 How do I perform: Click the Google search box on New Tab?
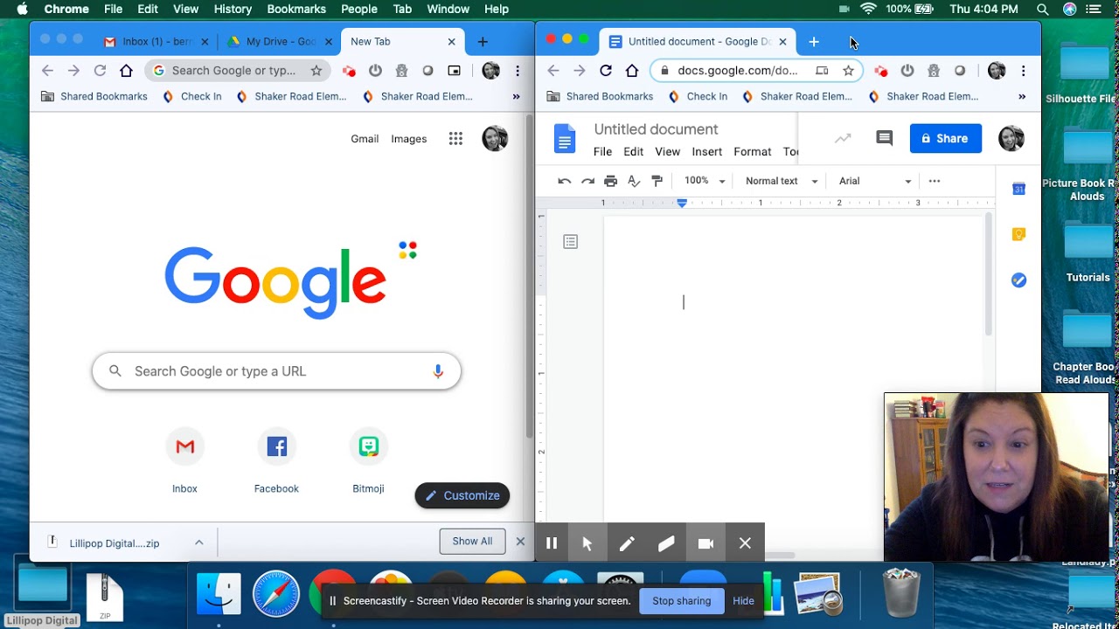(276, 371)
